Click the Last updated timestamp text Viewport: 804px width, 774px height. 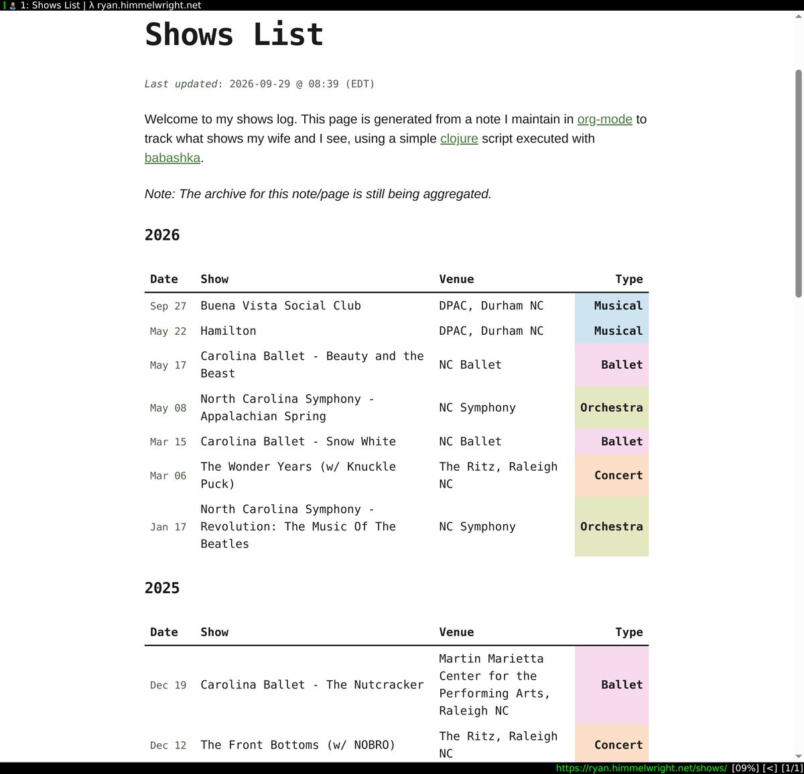click(259, 84)
